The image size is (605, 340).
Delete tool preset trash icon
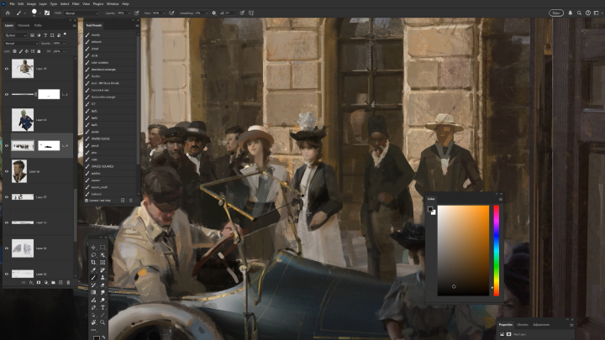(x=130, y=201)
